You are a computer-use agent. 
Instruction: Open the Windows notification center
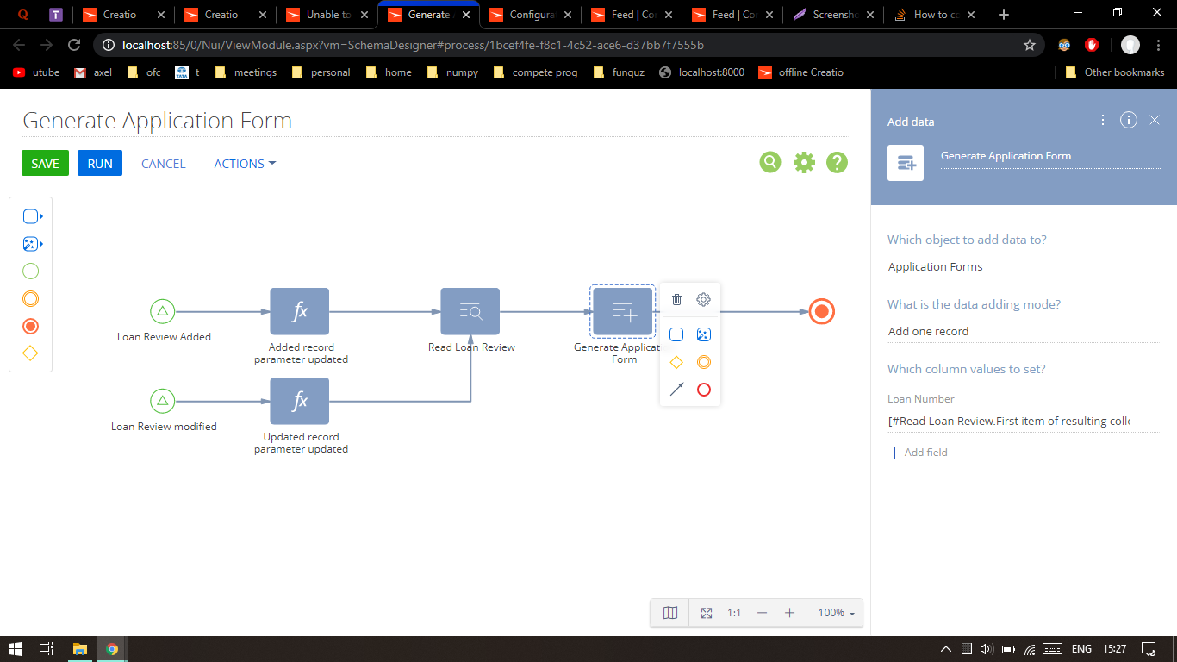click(1149, 649)
